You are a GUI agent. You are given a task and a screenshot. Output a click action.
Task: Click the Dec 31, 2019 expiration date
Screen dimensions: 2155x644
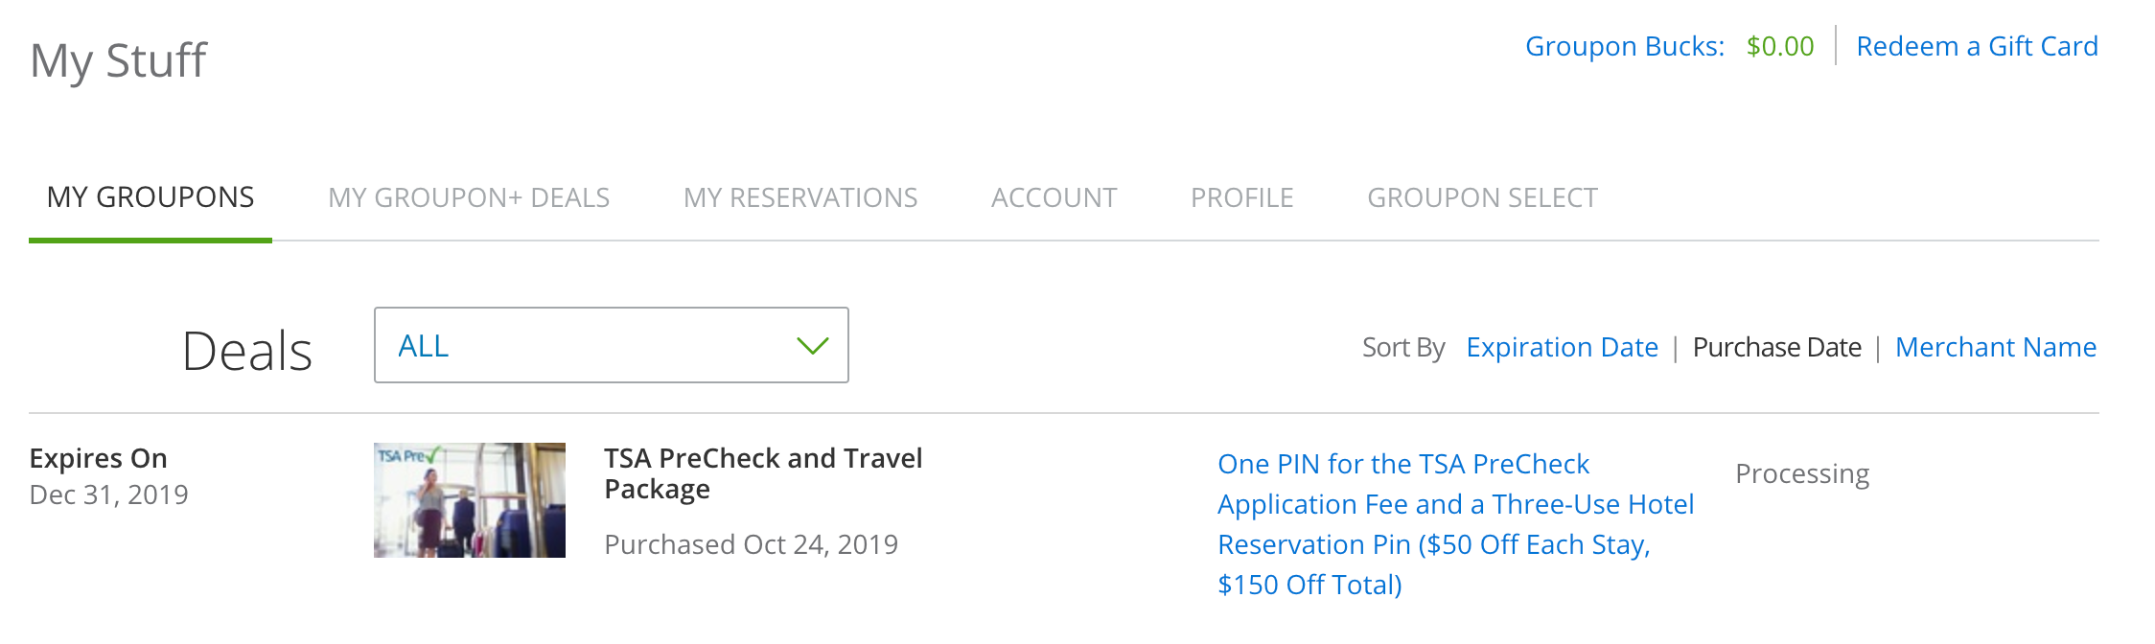[108, 494]
